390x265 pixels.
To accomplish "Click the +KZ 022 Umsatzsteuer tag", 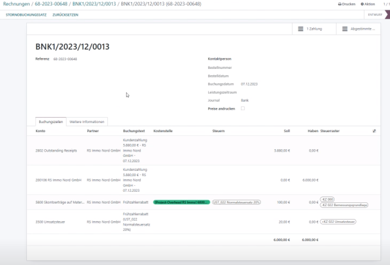I will pos(338,222).
